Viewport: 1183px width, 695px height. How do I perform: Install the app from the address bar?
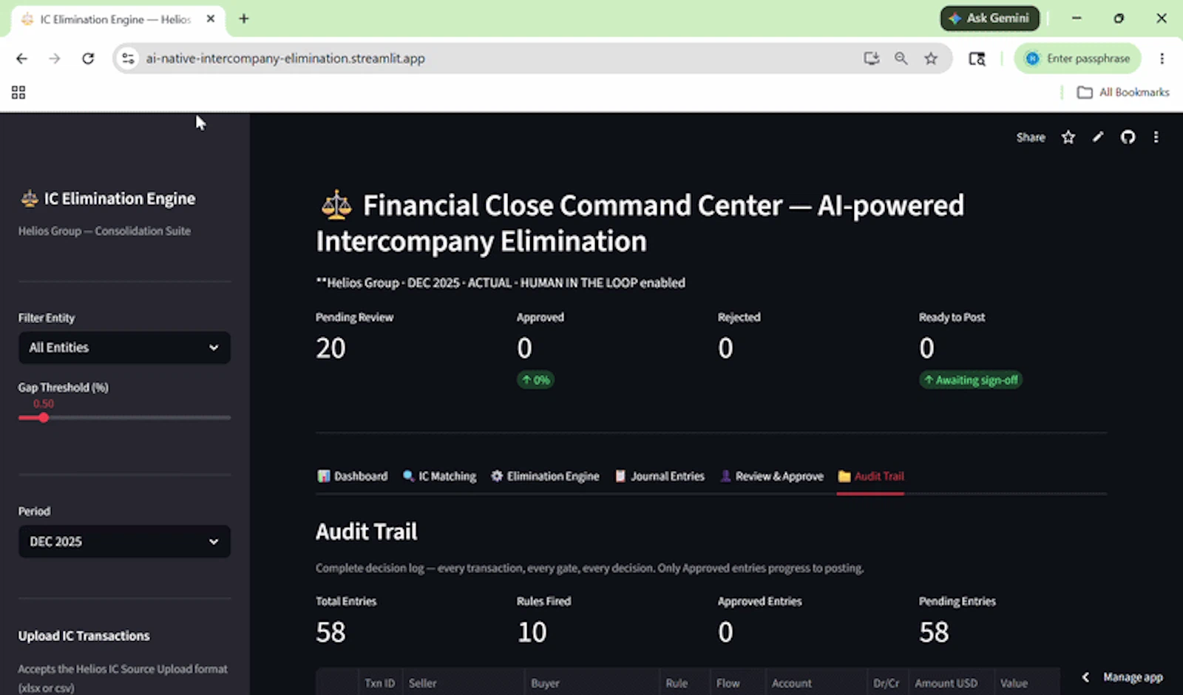[872, 58]
